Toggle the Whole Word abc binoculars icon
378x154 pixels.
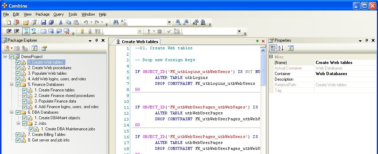click(x=203, y=22)
